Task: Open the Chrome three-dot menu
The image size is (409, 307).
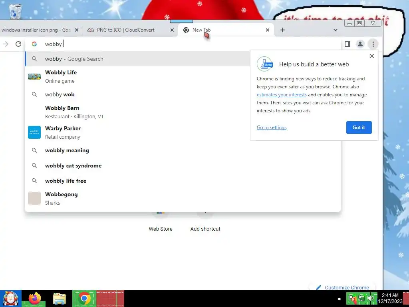Action: (x=373, y=44)
